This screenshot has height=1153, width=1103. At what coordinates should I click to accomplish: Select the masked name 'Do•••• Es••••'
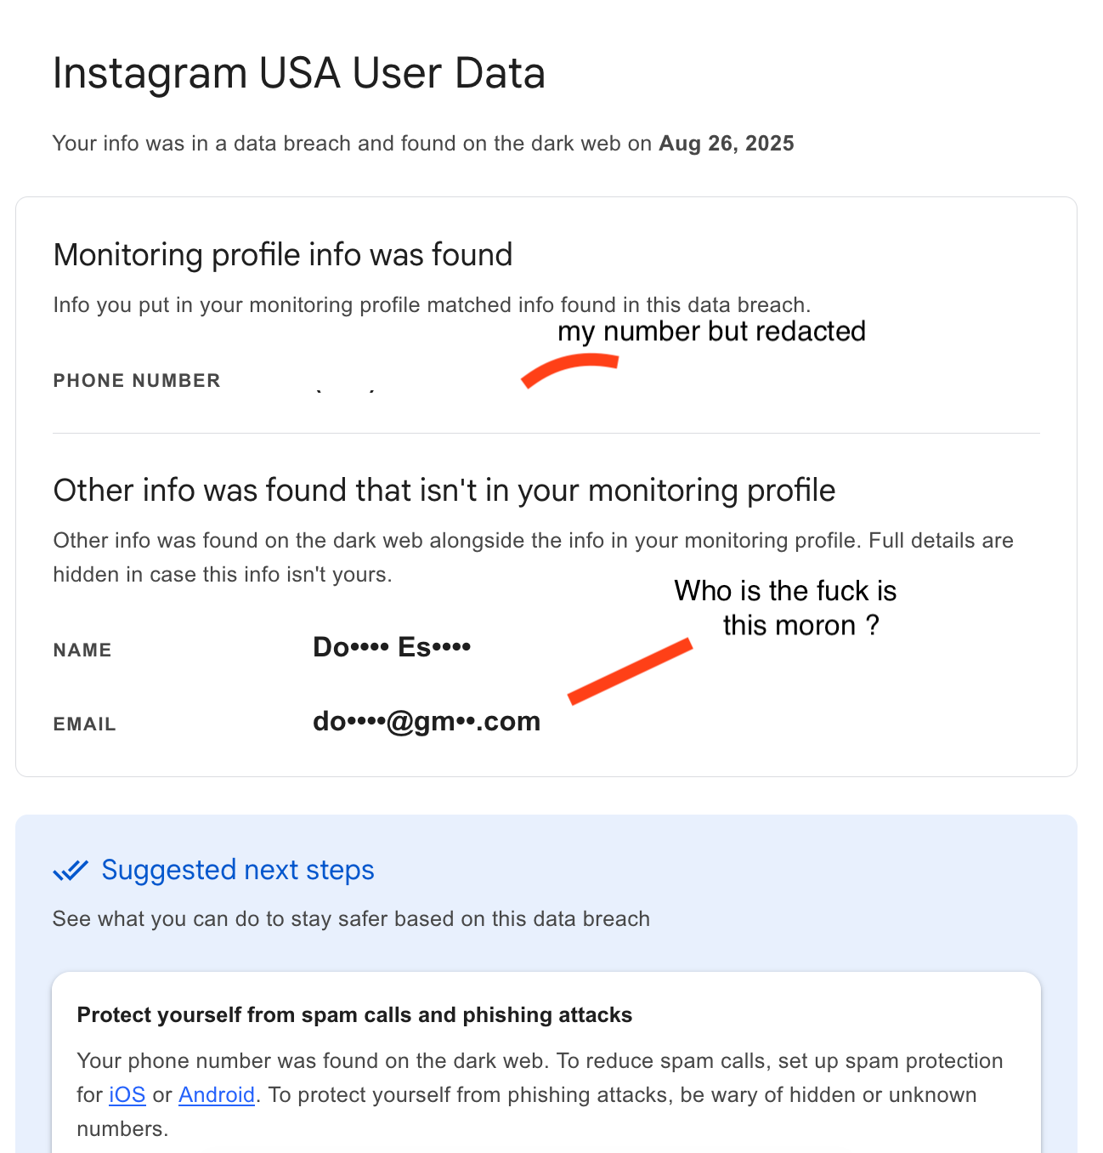391,648
